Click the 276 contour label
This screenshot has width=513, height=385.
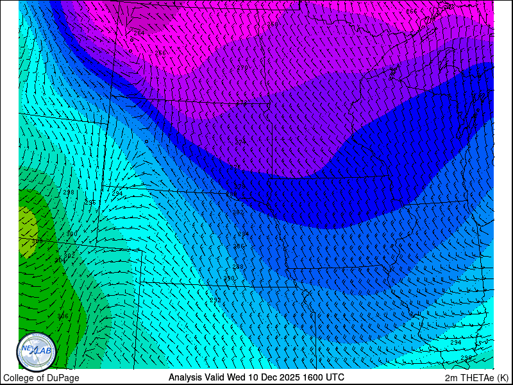[235, 167]
